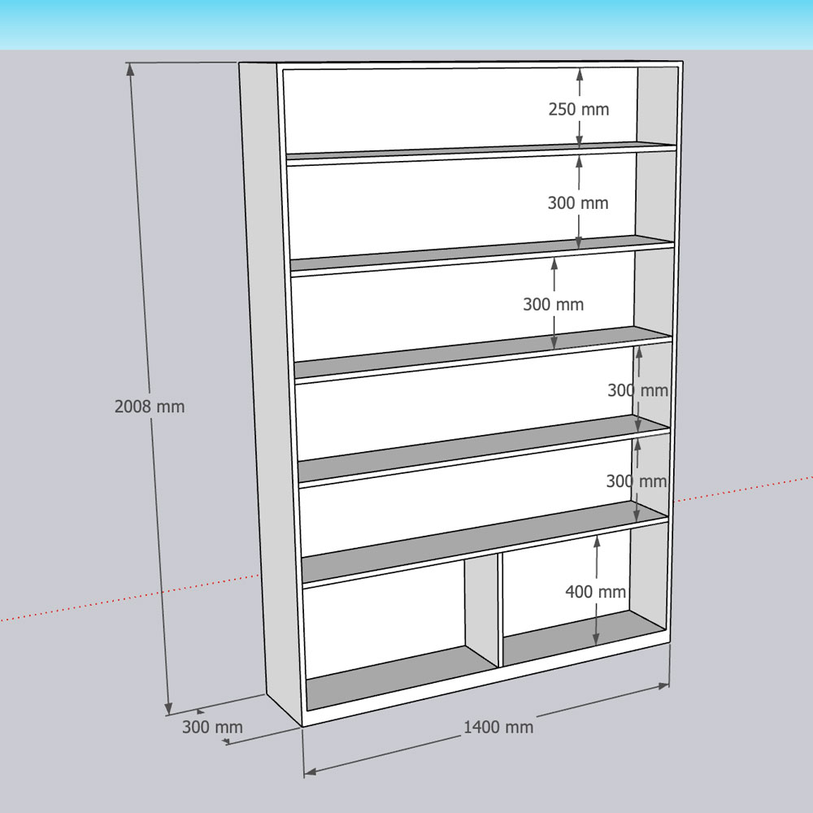Click the blue sky area above the horizon

406,24
